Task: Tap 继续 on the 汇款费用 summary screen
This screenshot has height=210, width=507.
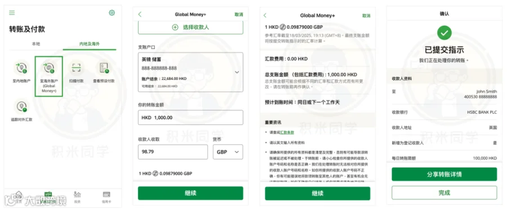Action: [x=318, y=194]
